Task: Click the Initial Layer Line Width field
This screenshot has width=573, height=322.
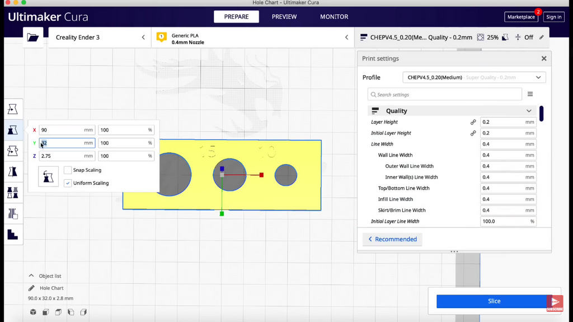Action: coord(508,221)
